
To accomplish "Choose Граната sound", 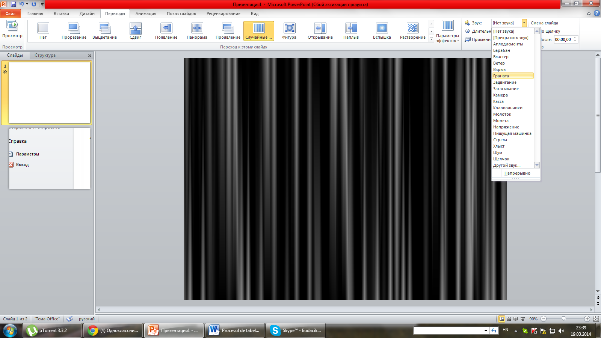I will (x=513, y=76).
